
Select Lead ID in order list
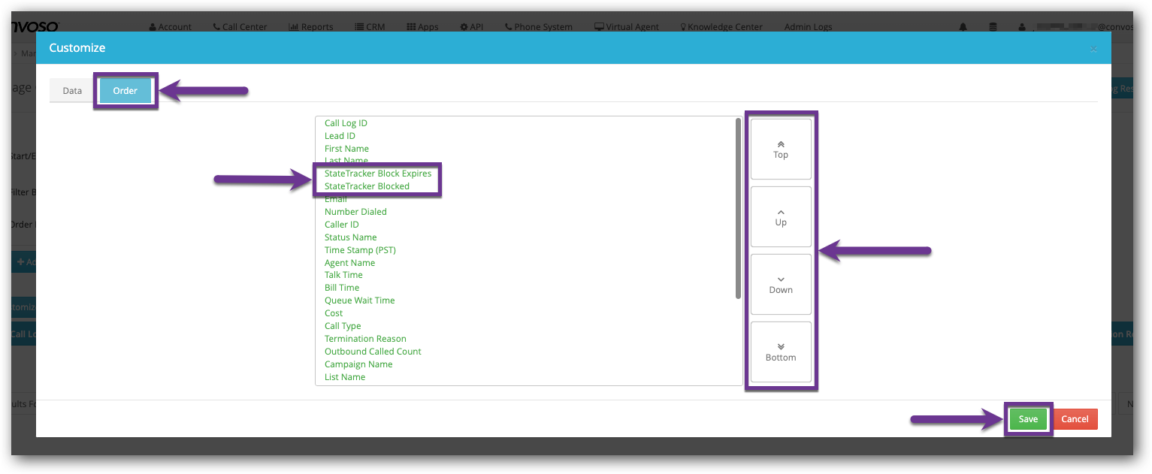tap(340, 136)
